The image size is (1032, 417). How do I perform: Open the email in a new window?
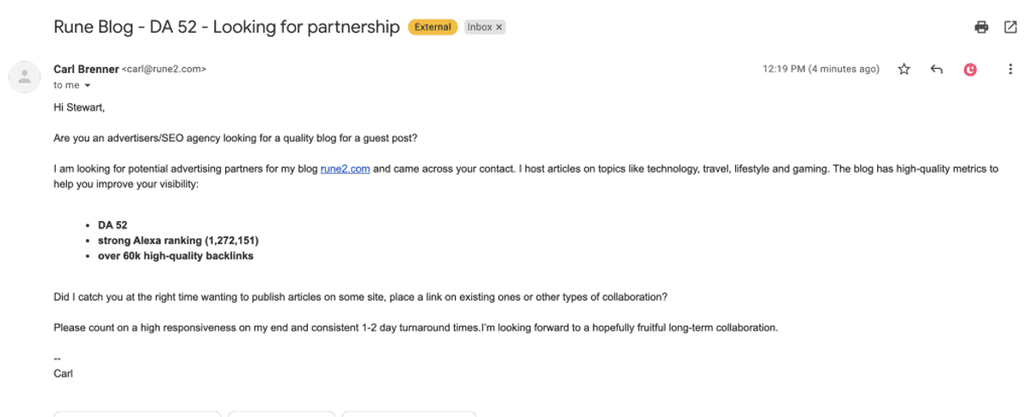click(x=1010, y=27)
